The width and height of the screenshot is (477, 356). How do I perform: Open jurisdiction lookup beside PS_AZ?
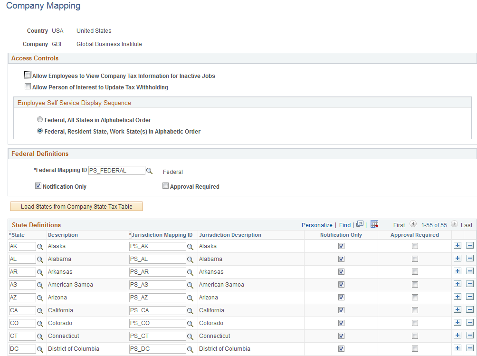(x=190, y=298)
